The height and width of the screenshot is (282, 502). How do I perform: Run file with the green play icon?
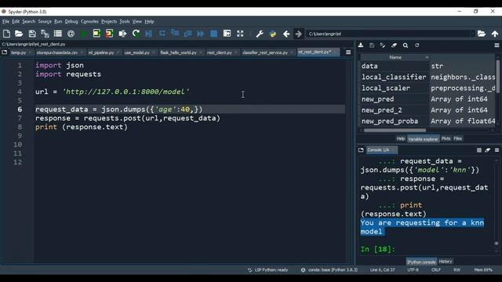click(x=84, y=34)
